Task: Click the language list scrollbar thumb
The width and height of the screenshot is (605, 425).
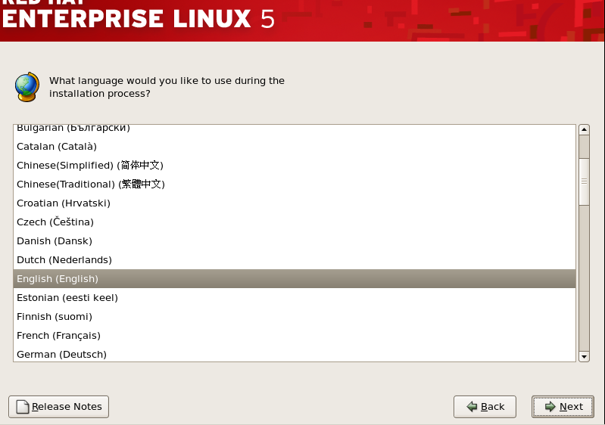Action: tap(584, 181)
